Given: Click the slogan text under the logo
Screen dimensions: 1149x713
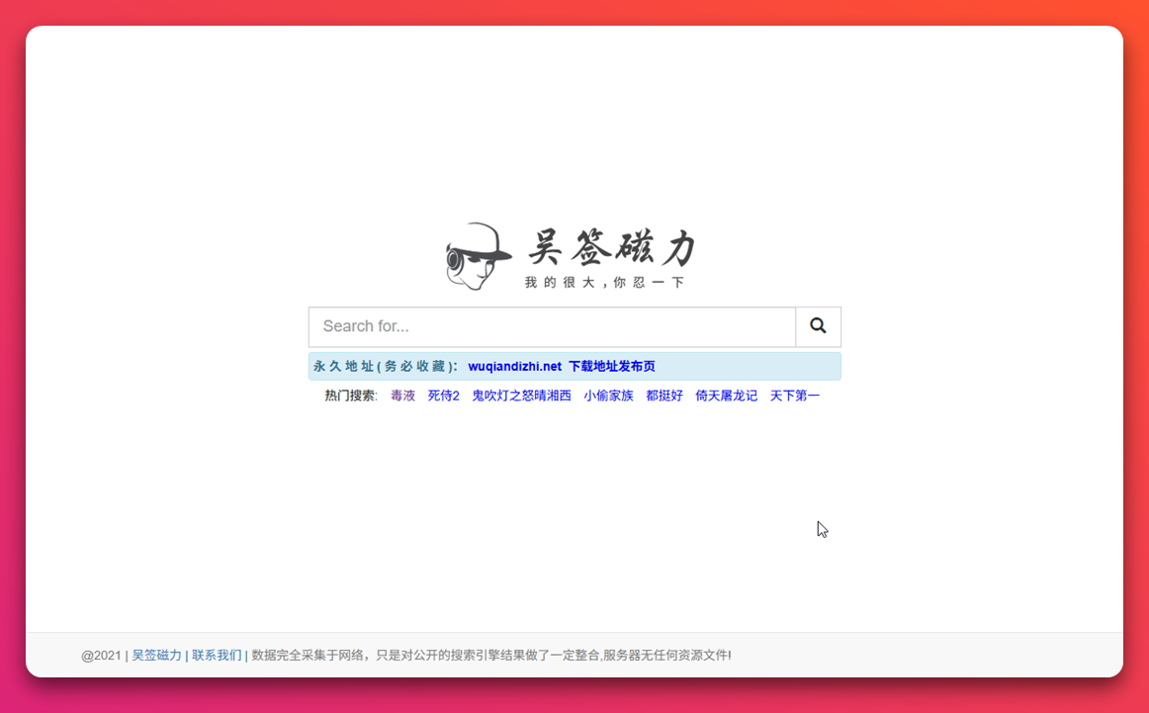Looking at the screenshot, I should click(x=605, y=280).
